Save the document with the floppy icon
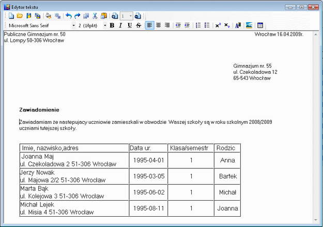The height and width of the screenshot is (227, 323). 28,16
